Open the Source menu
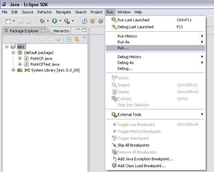 28,12
